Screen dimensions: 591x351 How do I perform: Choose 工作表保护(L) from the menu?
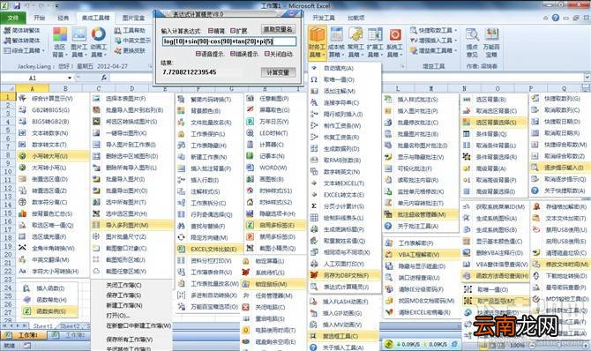click(x=208, y=134)
